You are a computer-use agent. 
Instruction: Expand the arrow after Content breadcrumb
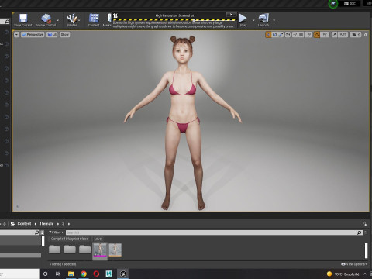(36, 224)
